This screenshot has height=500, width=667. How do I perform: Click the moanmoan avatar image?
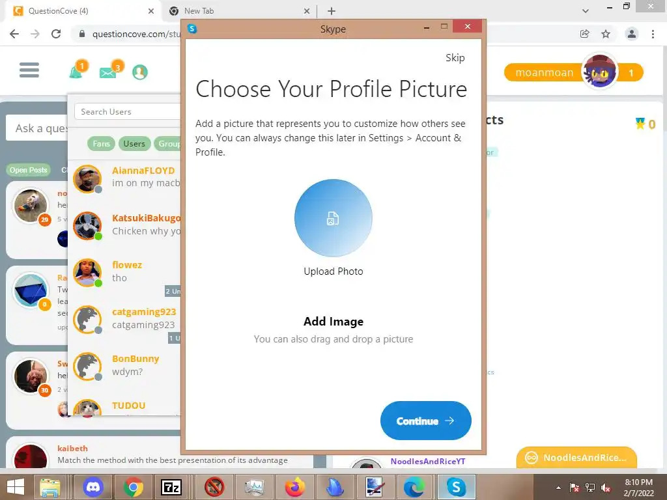[600, 72]
